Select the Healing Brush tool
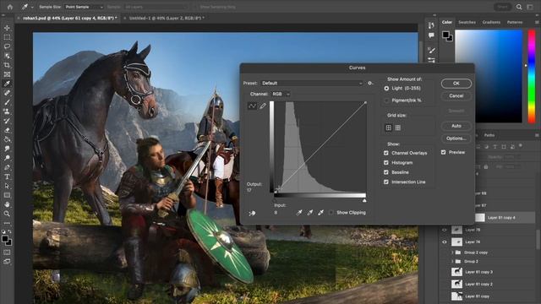The image size is (541, 304). 7,93
